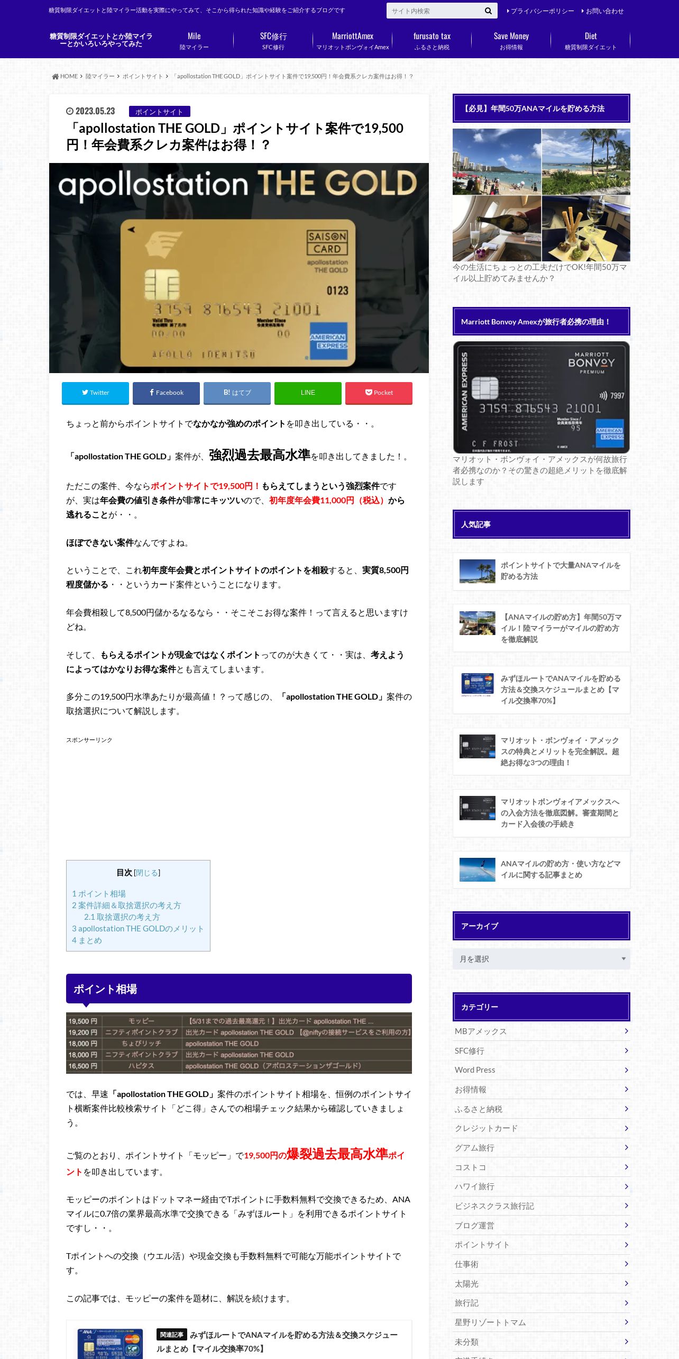Jump to 2 案件詳細＆取捨選択の考え方
Image resolution: width=679 pixels, height=1359 pixels.
tap(126, 905)
